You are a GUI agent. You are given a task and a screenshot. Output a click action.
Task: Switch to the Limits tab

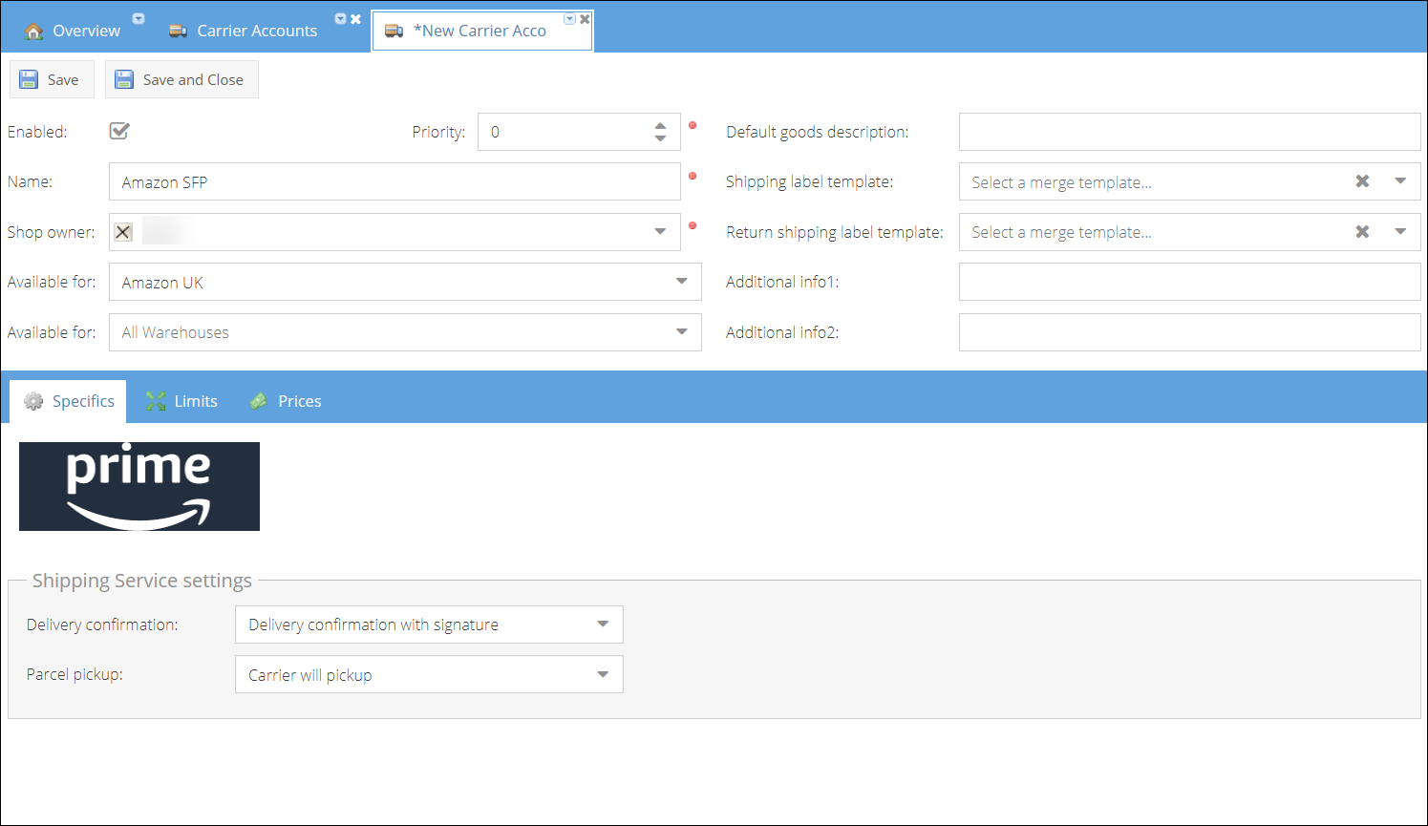click(x=181, y=401)
